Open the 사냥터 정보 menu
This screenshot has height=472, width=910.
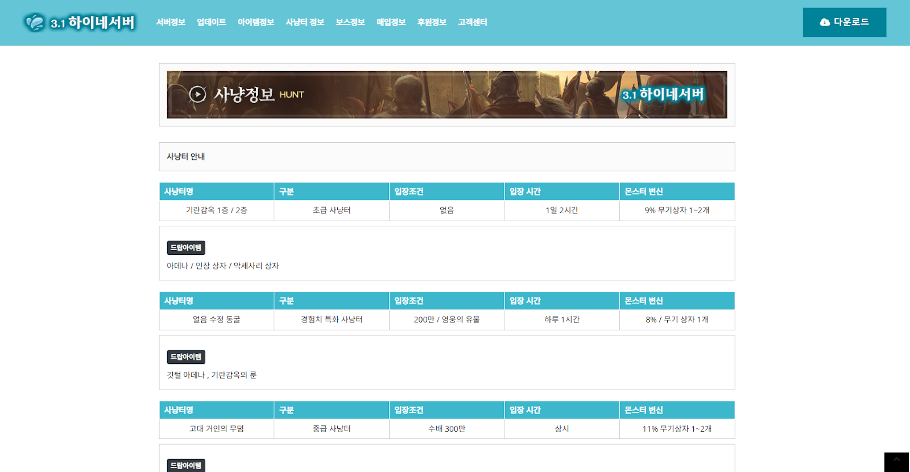[x=305, y=22]
